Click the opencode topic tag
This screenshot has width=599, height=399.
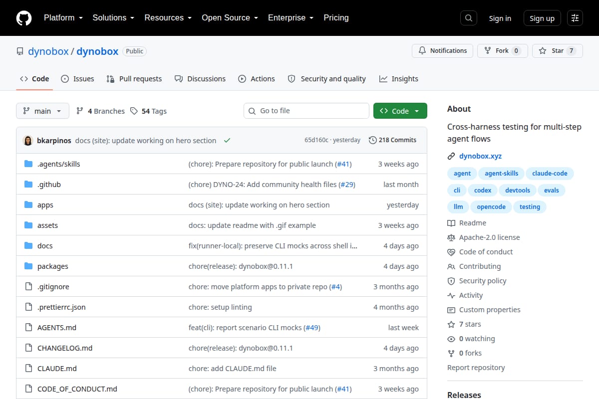491,206
